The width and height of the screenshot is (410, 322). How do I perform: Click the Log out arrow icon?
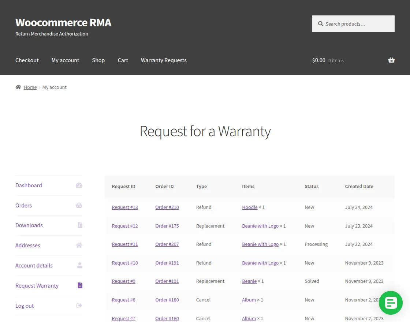79,306
